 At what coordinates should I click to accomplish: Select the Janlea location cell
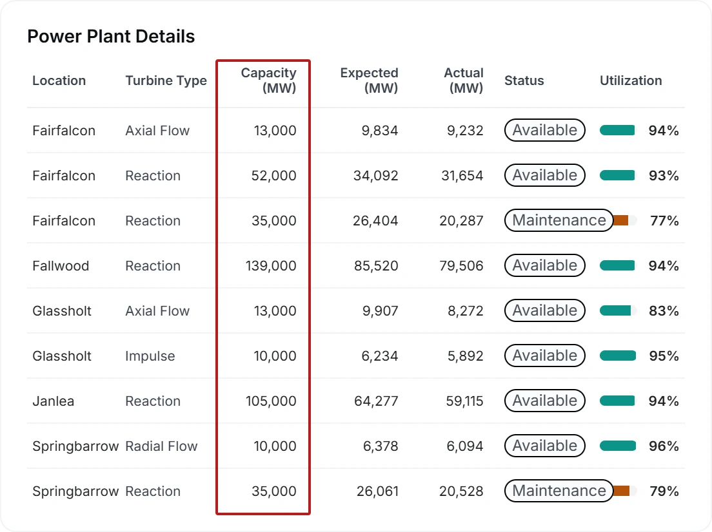(x=53, y=401)
